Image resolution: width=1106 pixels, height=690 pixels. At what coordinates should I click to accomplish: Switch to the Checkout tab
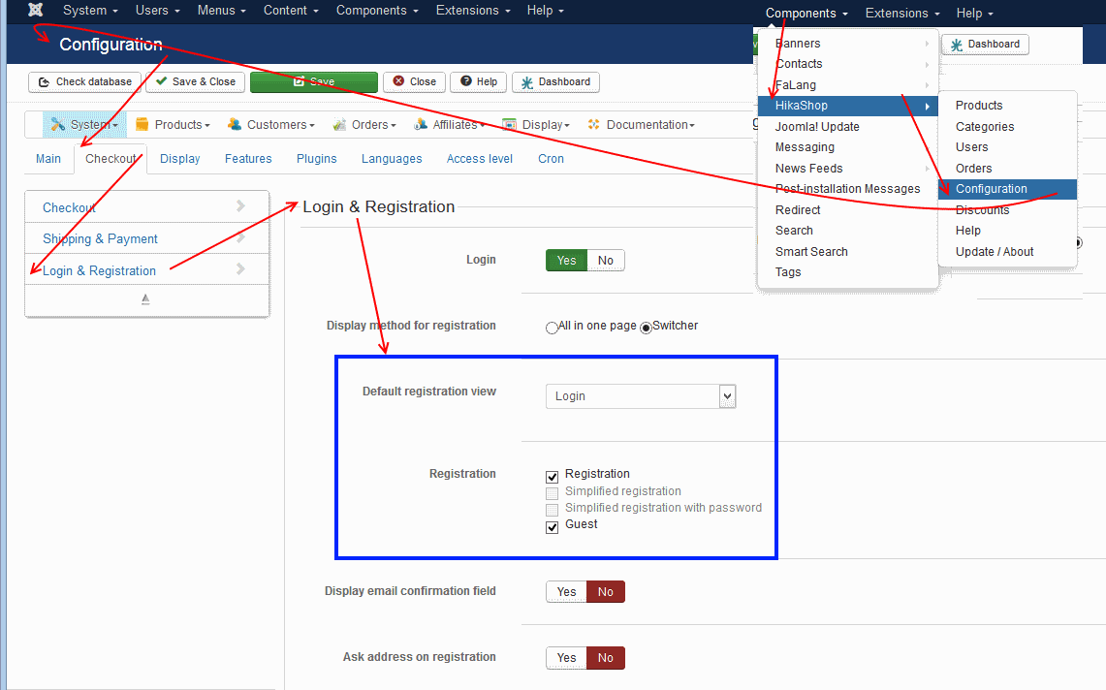(111, 159)
